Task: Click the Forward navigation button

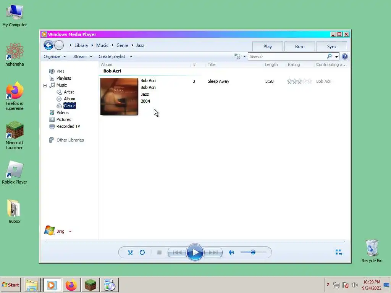Action: tap(59, 45)
